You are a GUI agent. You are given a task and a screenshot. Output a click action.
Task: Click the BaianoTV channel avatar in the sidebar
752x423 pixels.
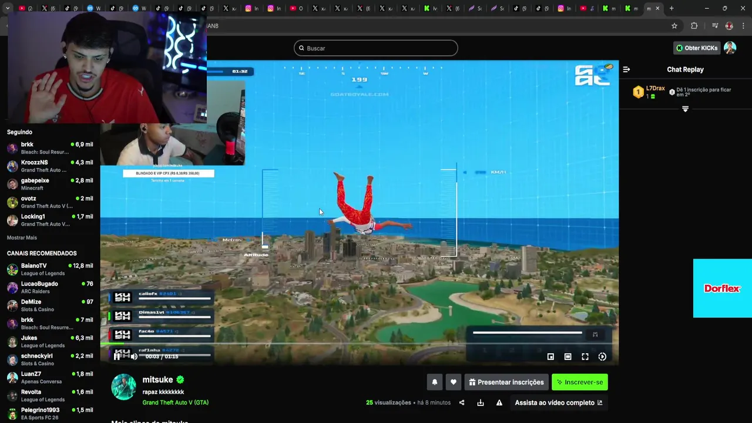pyautogui.click(x=12, y=270)
